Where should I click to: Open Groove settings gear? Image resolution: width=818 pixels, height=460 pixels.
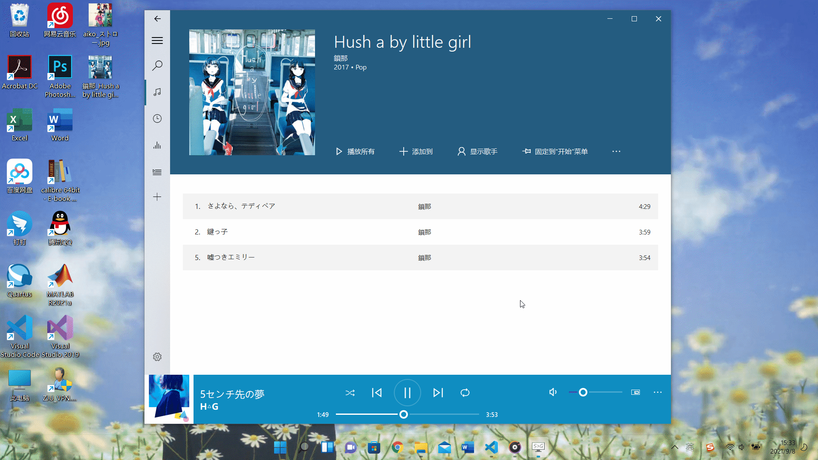click(x=157, y=357)
